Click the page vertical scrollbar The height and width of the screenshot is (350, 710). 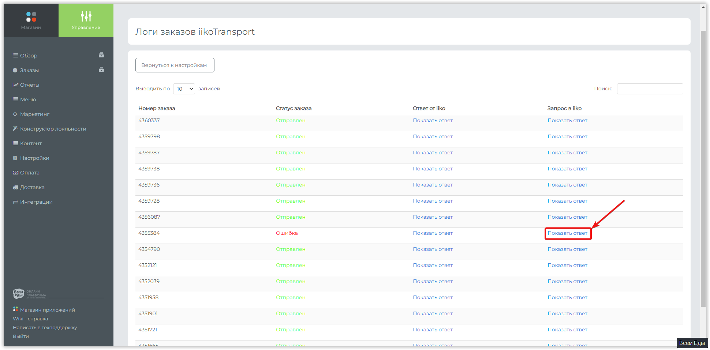(x=703, y=168)
